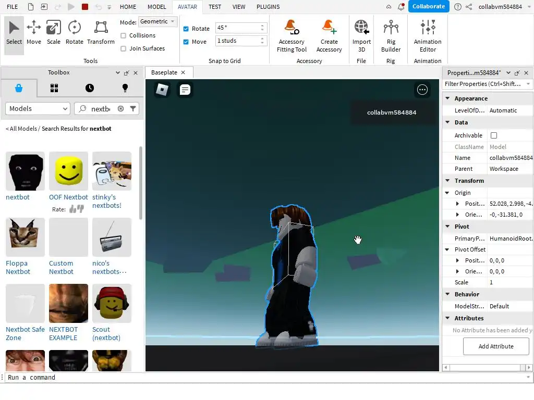Open Toolbox search filter funnel icon

pyautogui.click(x=133, y=108)
